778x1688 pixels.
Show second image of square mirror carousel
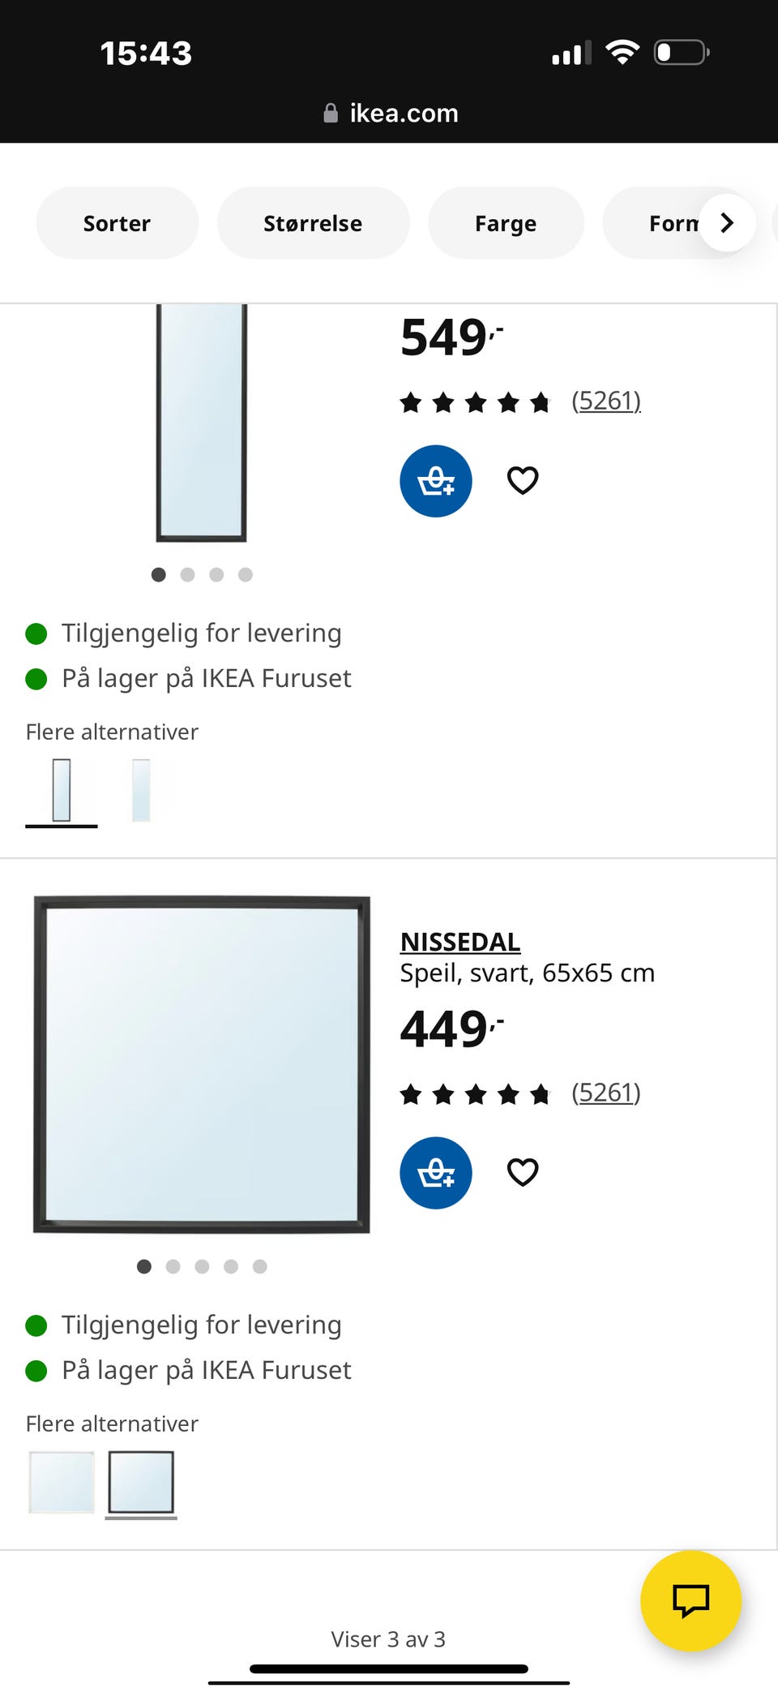coord(173,1266)
